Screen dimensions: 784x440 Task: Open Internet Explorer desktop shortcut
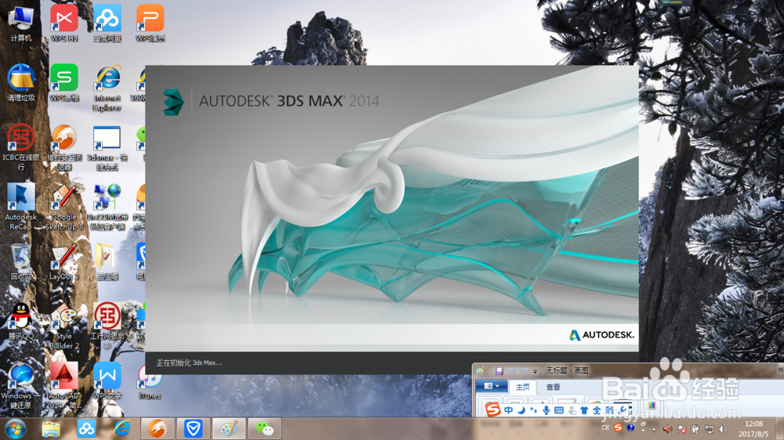click(x=107, y=88)
